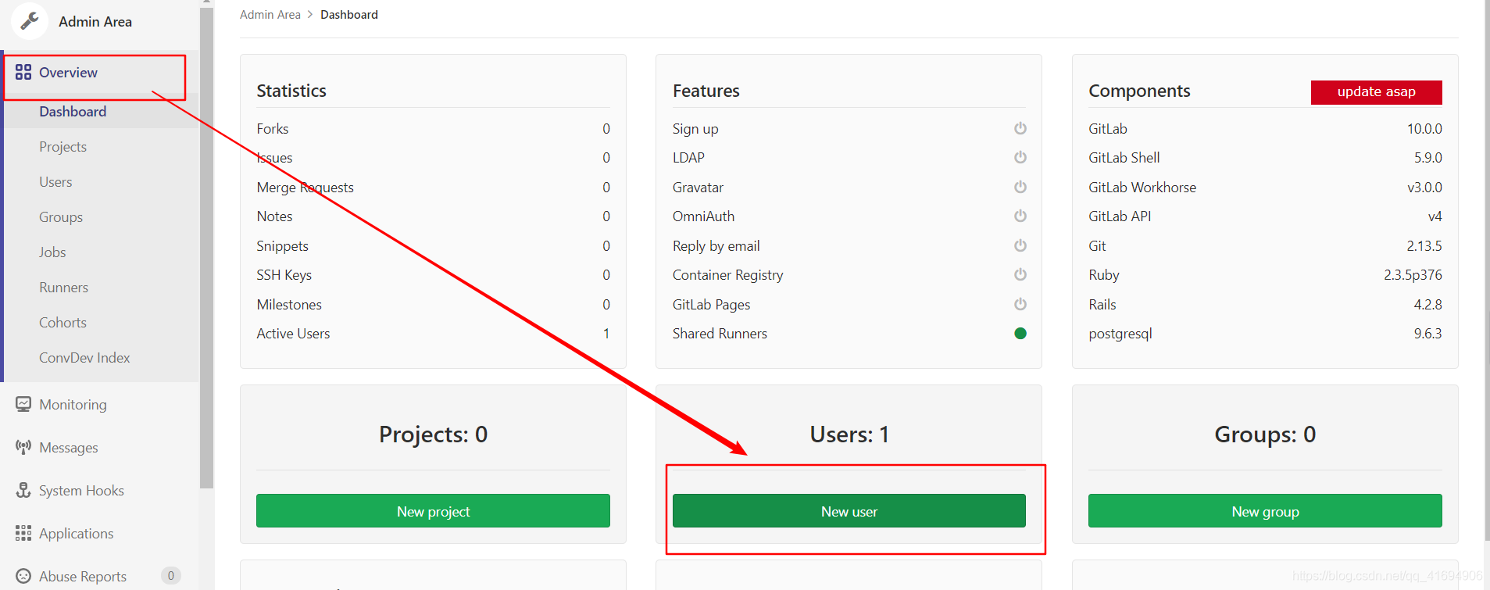Click the Applications grid icon
The image size is (1490, 590).
23,533
